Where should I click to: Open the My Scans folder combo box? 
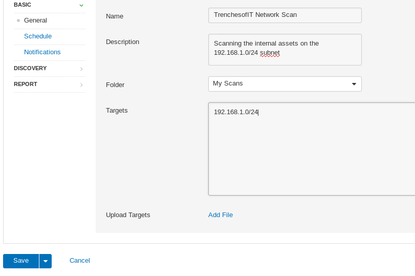(x=285, y=84)
